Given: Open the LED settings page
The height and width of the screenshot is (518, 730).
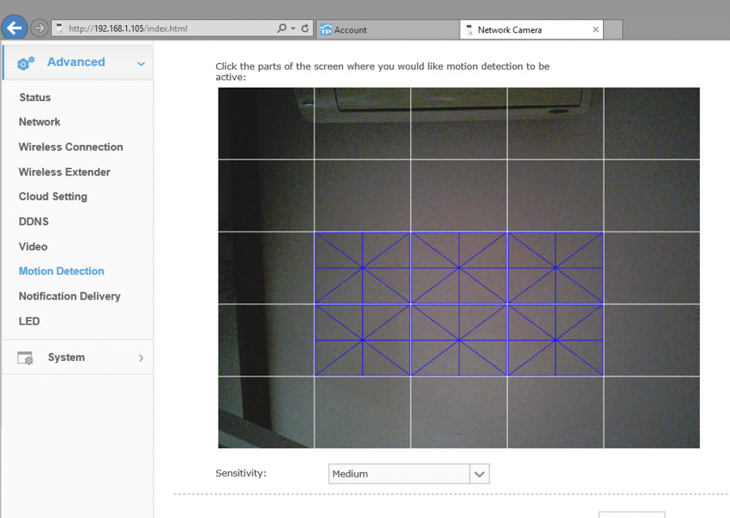Looking at the screenshot, I should 29,321.
